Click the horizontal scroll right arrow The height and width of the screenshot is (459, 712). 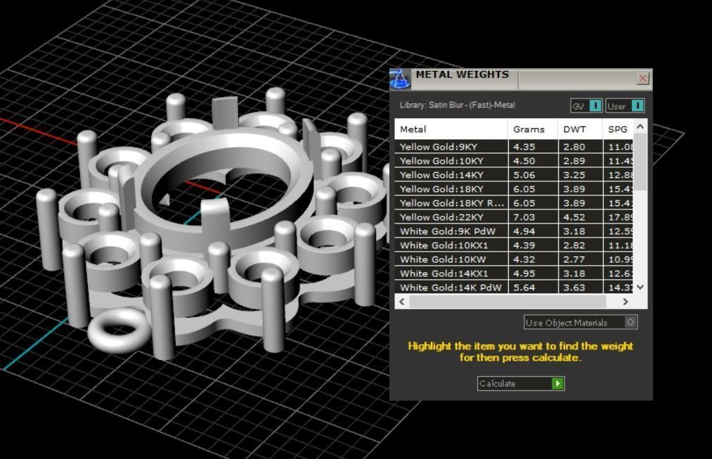pos(626,302)
